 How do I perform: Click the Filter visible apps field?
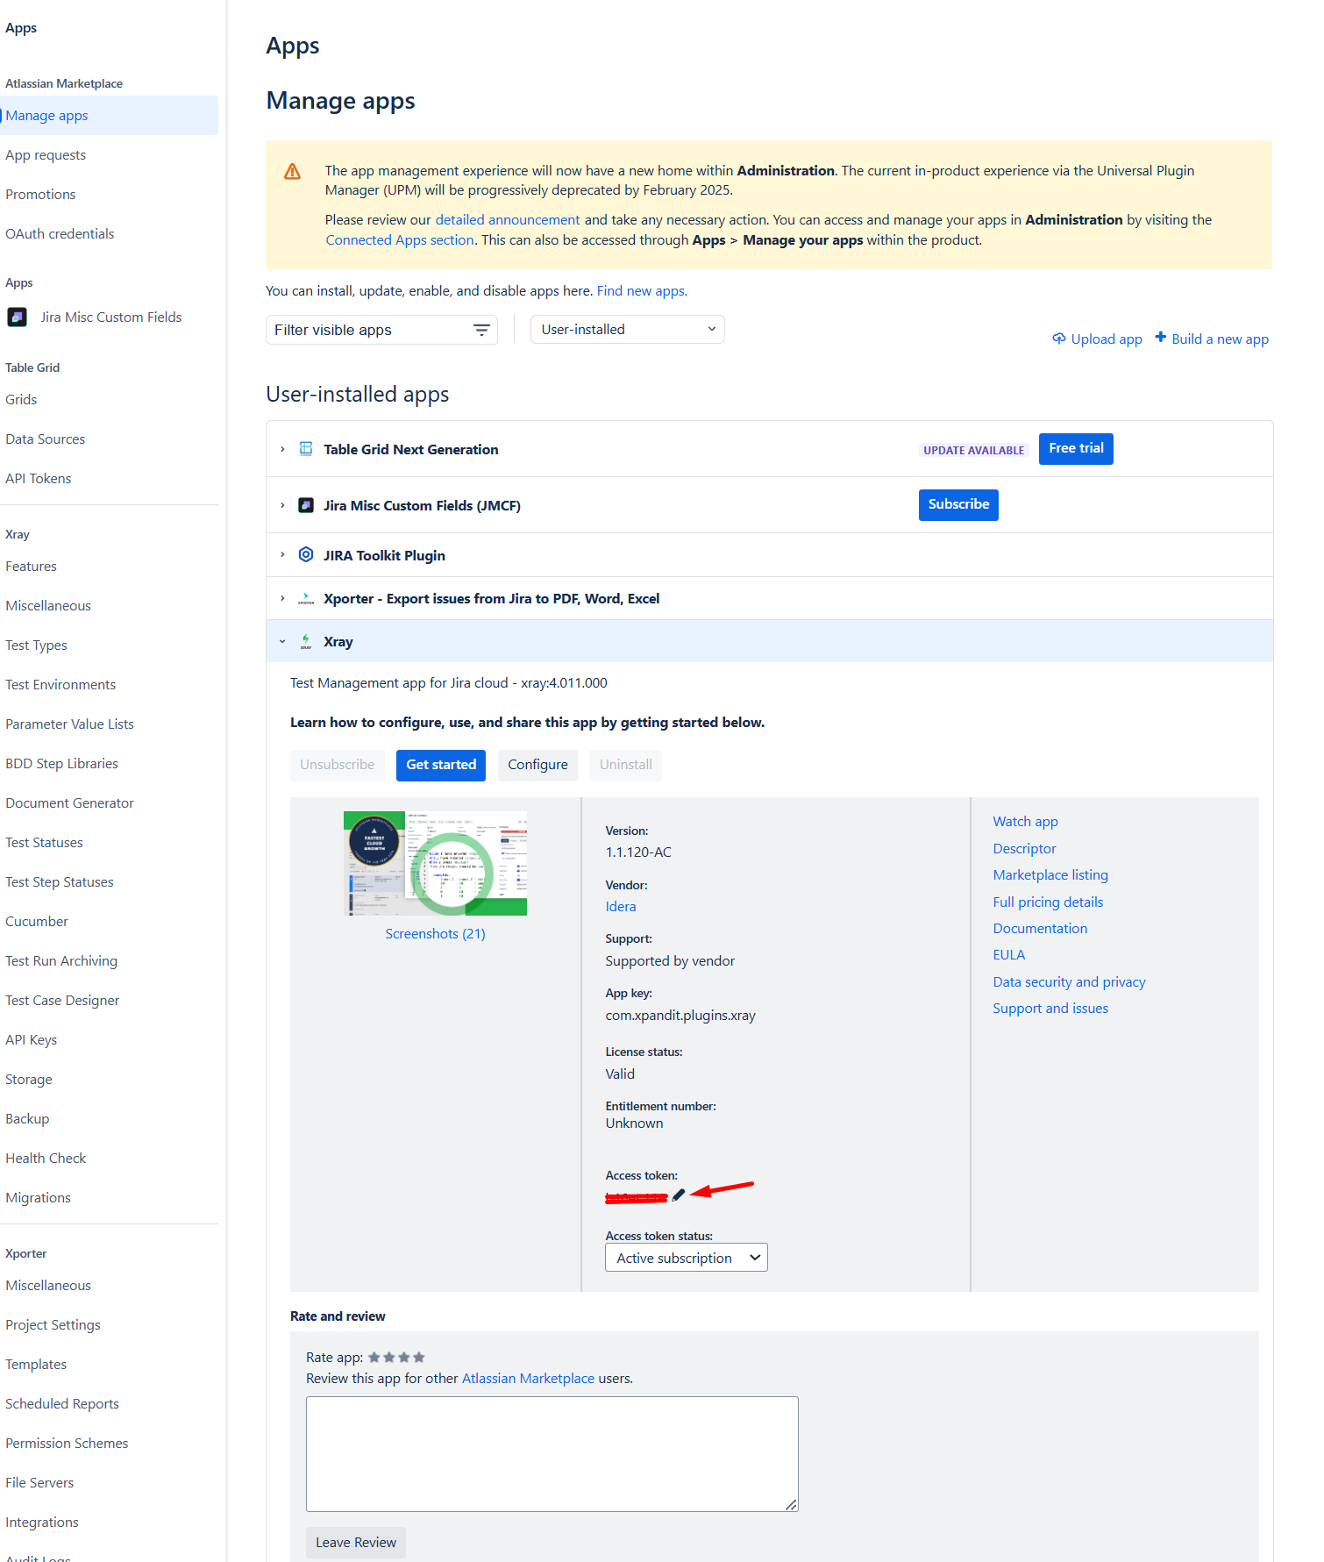(x=381, y=330)
